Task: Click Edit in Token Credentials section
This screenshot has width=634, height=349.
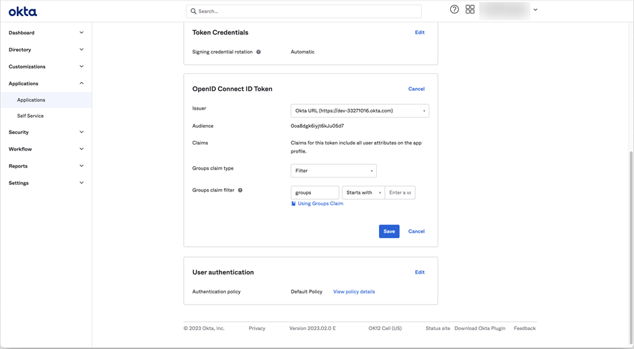Action: pyautogui.click(x=420, y=32)
